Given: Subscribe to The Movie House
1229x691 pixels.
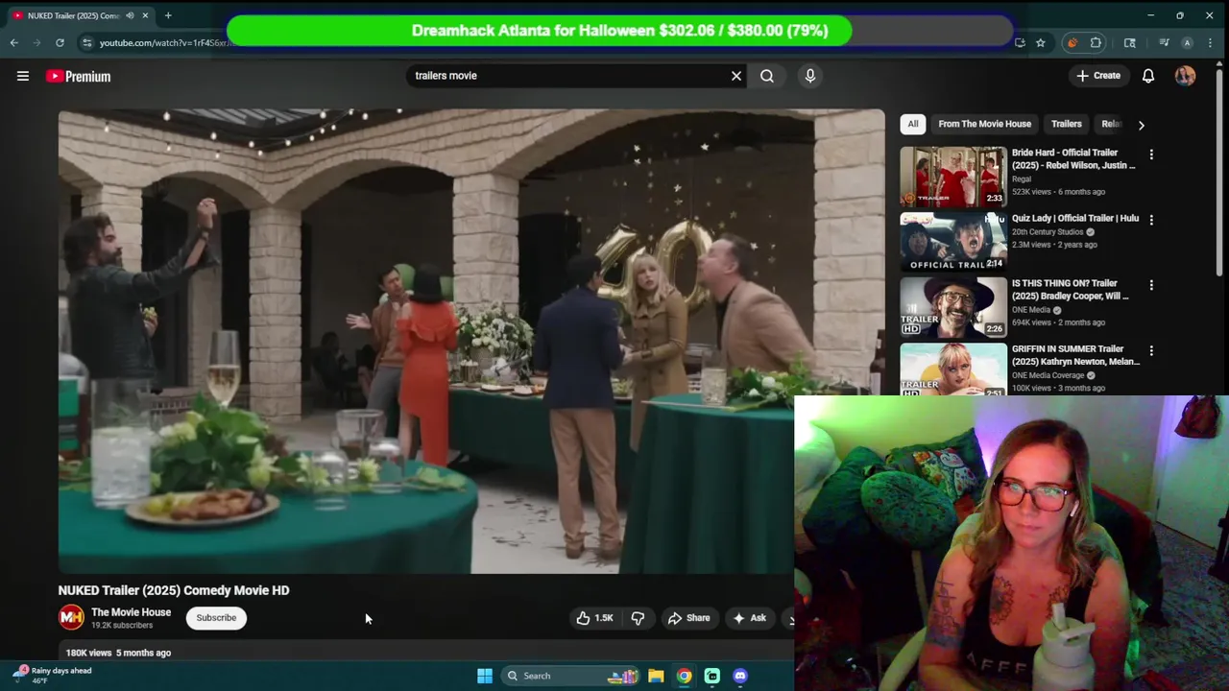Looking at the screenshot, I should (216, 618).
